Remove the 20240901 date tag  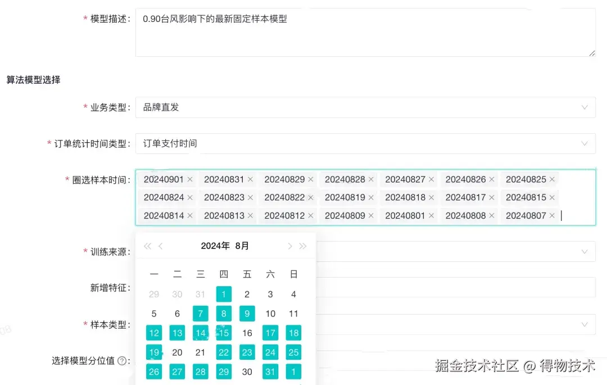pos(190,179)
